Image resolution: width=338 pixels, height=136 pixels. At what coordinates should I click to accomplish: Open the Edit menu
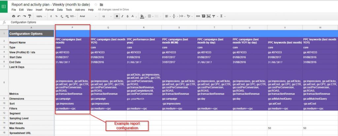coord(21,10)
